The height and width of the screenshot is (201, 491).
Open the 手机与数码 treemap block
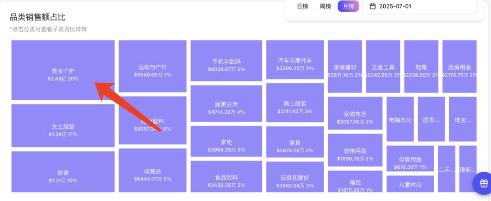[226, 61]
